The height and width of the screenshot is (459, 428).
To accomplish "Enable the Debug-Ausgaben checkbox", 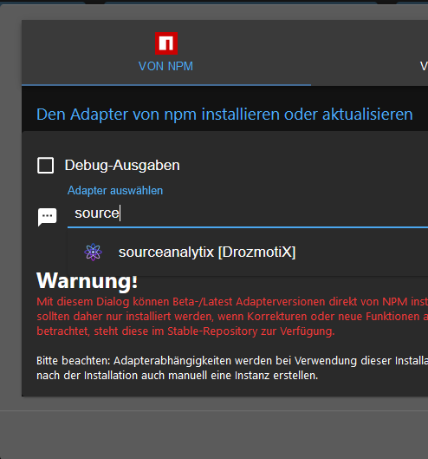I will (x=45, y=166).
